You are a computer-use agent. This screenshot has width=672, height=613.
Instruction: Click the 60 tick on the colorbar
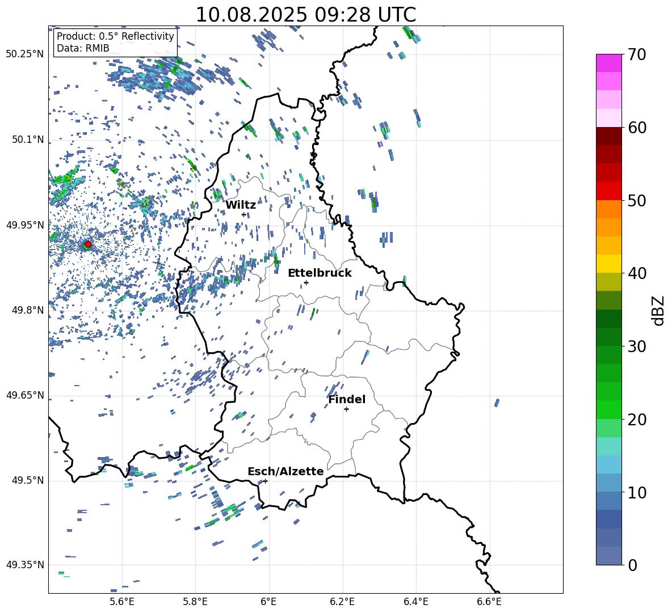click(637, 128)
